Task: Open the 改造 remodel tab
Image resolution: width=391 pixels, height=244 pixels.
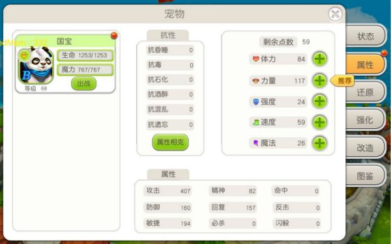Action: [365, 148]
